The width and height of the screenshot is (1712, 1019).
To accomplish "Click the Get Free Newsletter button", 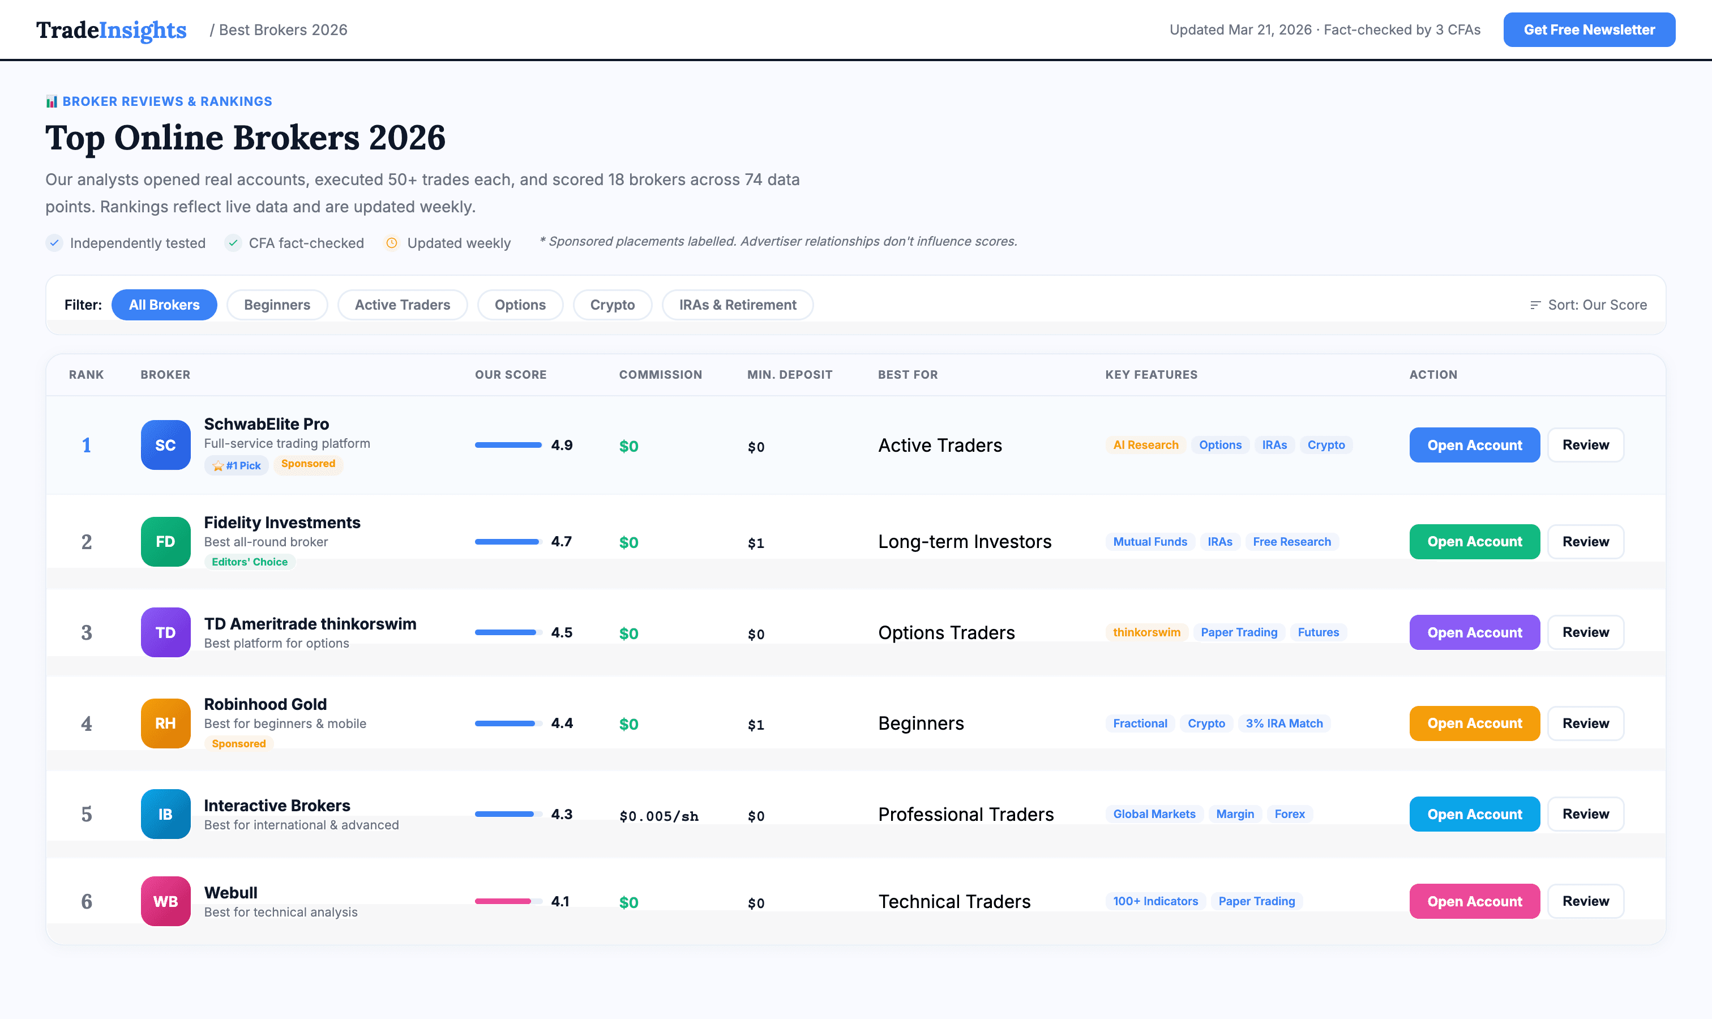I will [1589, 29].
